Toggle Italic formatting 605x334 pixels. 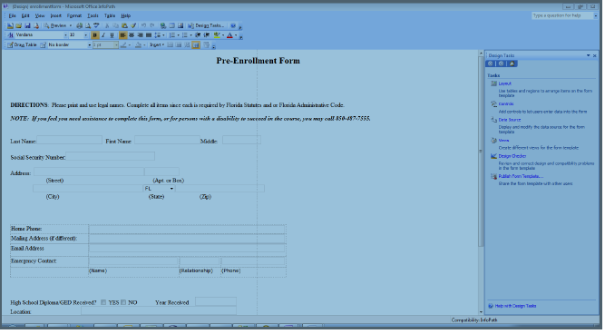pyautogui.click(x=103, y=35)
